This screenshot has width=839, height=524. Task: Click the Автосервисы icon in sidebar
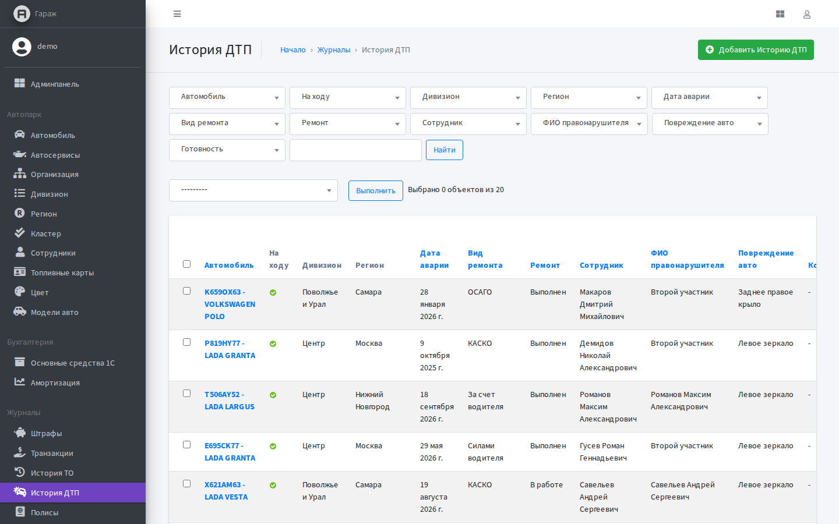click(x=20, y=154)
